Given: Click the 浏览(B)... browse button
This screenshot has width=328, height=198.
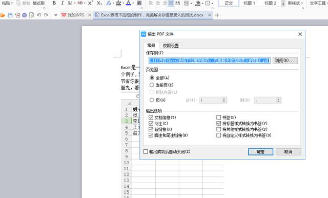Looking at the screenshot, I should click(x=285, y=61).
